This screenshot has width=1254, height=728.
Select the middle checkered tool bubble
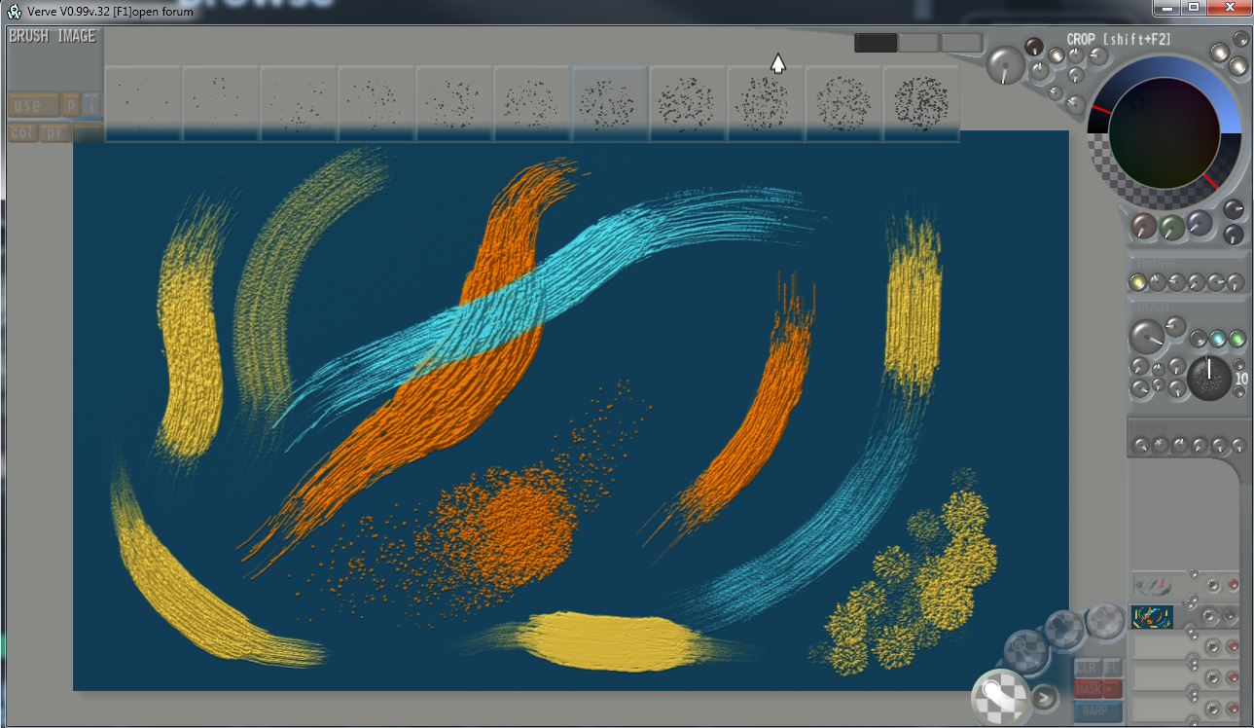point(1065,631)
